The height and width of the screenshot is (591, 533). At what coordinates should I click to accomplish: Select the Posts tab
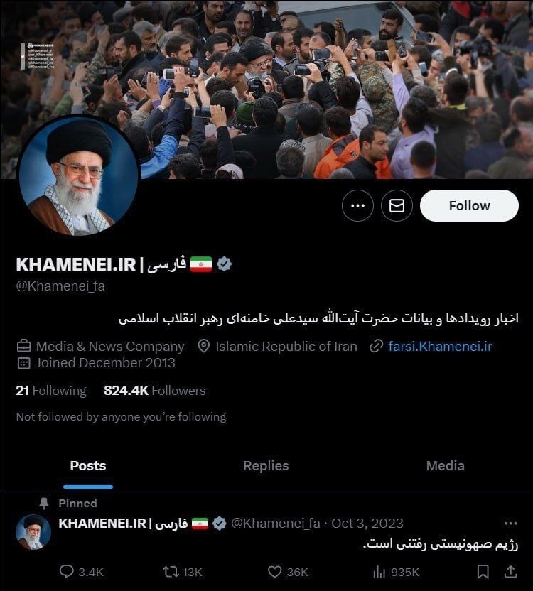[x=88, y=465]
